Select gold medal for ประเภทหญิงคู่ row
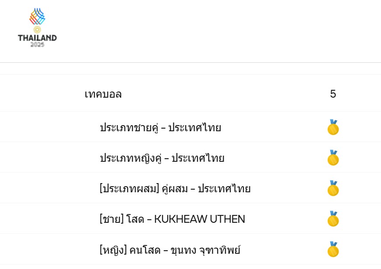The height and width of the screenshot is (269, 381). point(333,158)
